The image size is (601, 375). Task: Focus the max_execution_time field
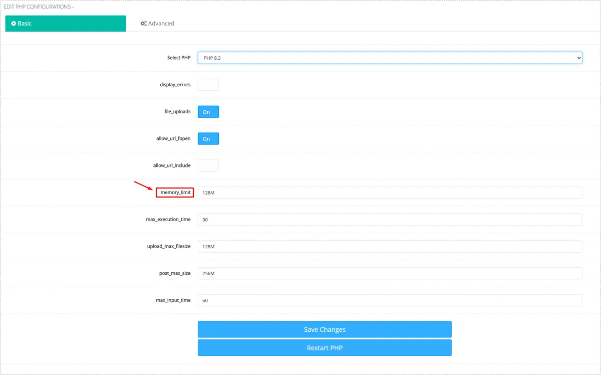coord(389,220)
